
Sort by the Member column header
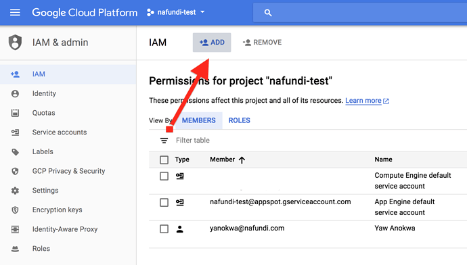click(x=223, y=160)
